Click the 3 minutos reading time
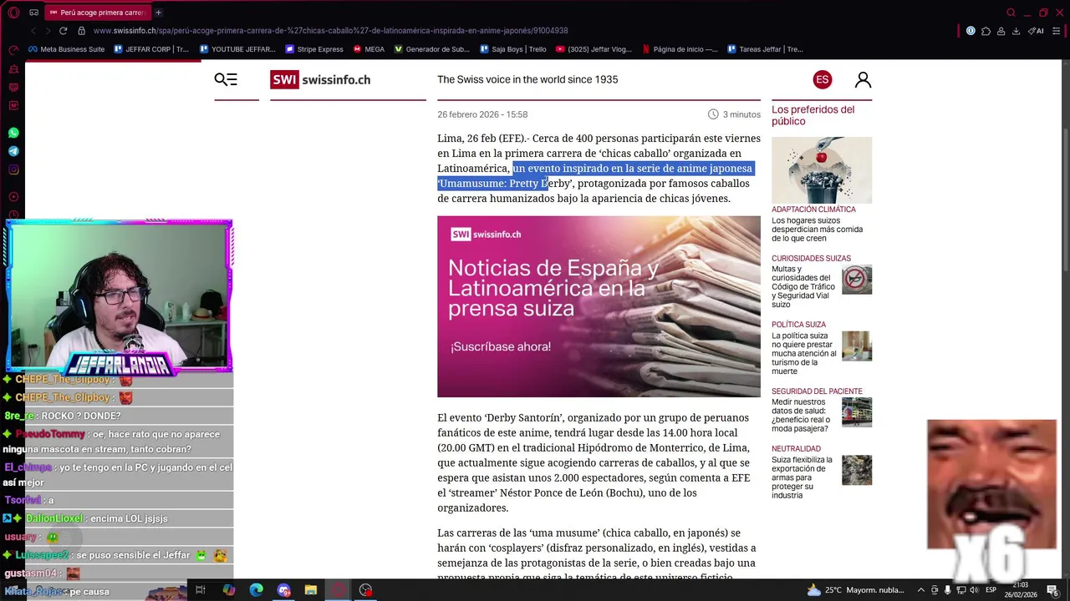 coord(734,114)
